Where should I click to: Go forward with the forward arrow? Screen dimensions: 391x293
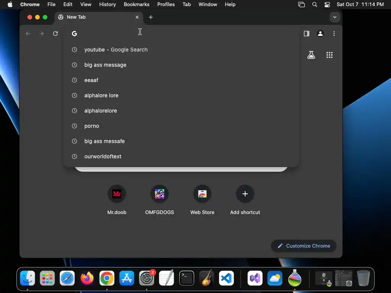click(42, 34)
